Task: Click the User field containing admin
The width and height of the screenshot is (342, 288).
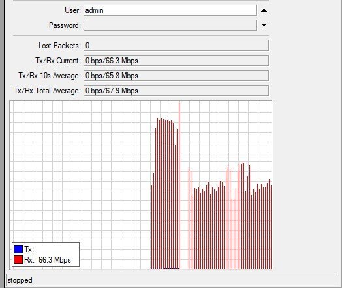Action: (x=170, y=10)
